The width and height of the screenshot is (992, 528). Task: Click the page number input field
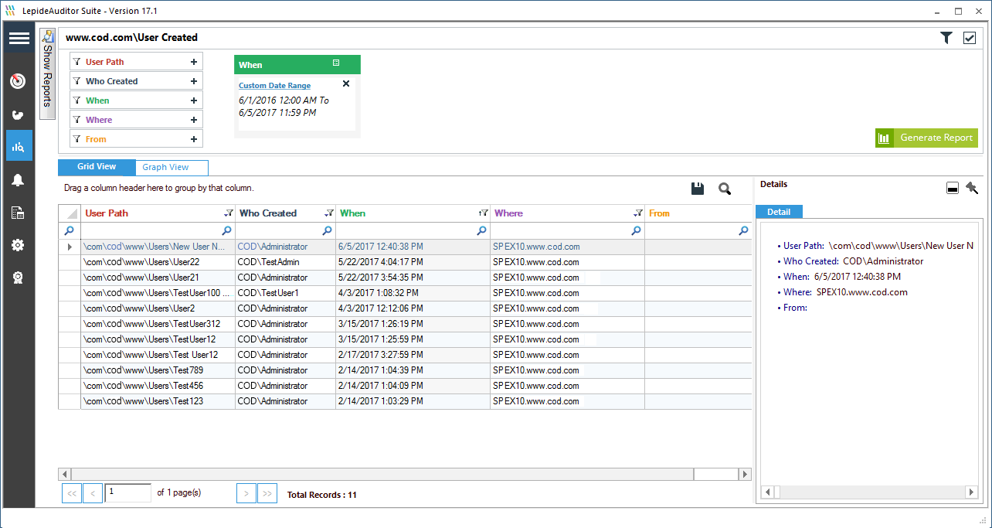(x=128, y=492)
